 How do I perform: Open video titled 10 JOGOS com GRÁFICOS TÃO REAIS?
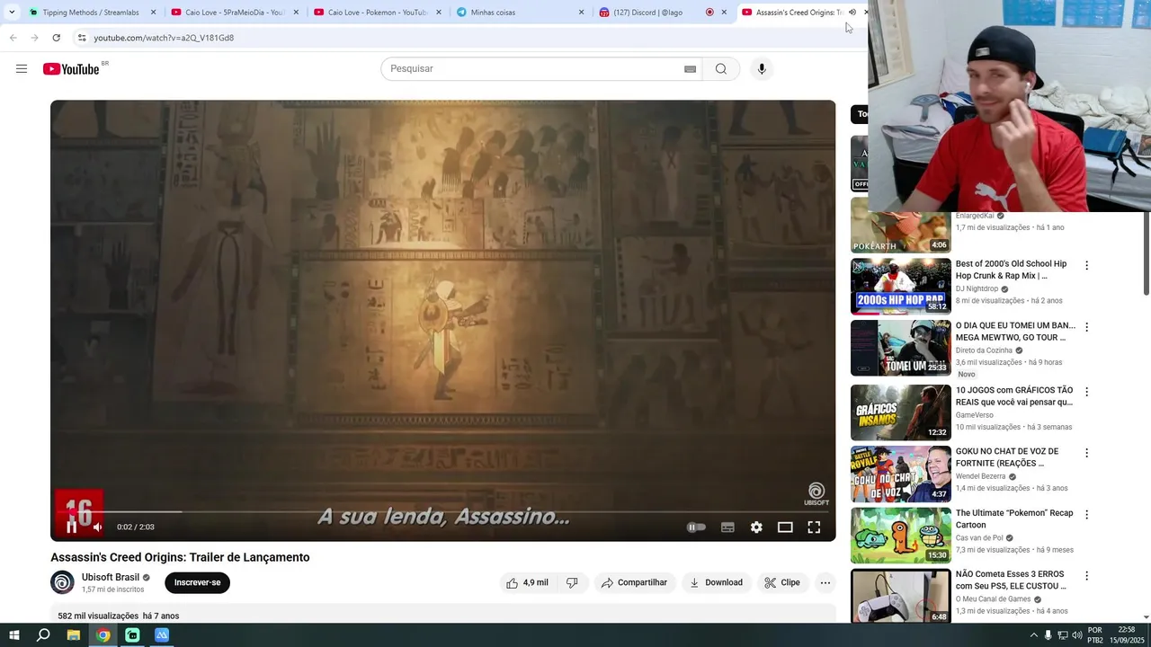1014,396
